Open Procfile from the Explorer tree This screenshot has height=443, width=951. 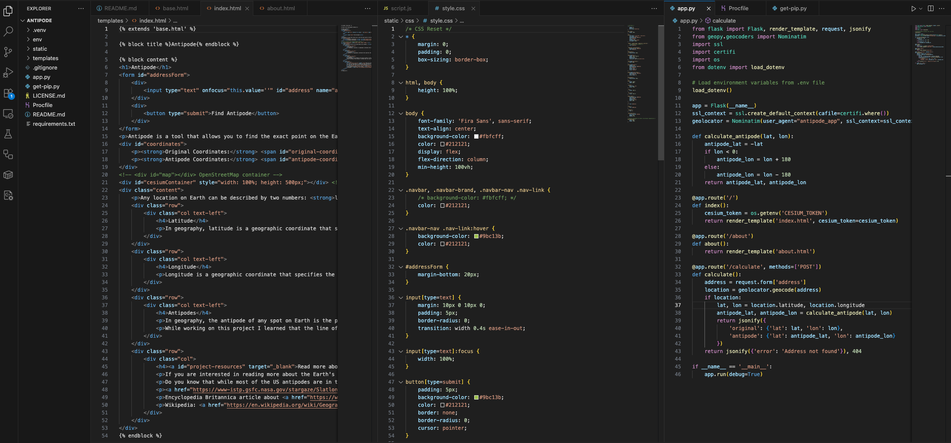(43, 105)
